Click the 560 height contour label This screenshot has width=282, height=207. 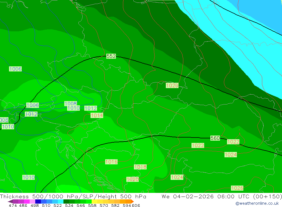(x=215, y=138)
